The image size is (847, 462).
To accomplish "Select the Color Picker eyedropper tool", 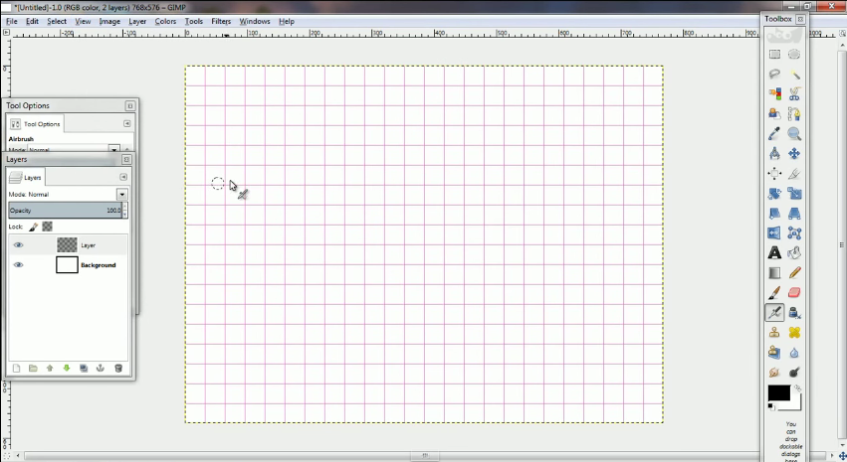I will [x=774, y=134].
